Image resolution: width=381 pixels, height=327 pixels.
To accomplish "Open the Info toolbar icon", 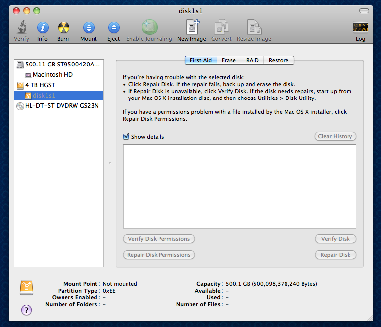I will coord(43,28).
